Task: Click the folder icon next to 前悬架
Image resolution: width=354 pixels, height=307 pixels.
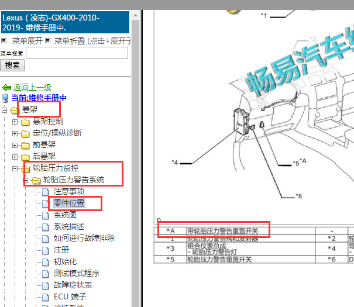Action: (25, 146)
